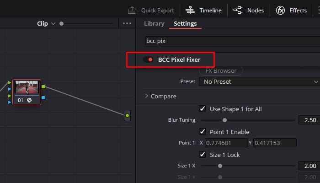This screenshot has height=183, width=320.
Task: Uncheck the Size 1 Lock checkbox
Action: click(x=203, y=155)
